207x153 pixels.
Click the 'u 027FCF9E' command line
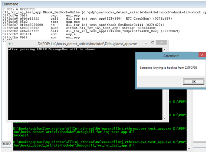click(x=19, y=9)
